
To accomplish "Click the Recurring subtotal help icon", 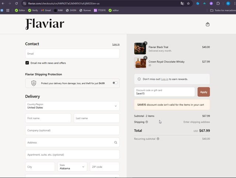I will [158, 139].
